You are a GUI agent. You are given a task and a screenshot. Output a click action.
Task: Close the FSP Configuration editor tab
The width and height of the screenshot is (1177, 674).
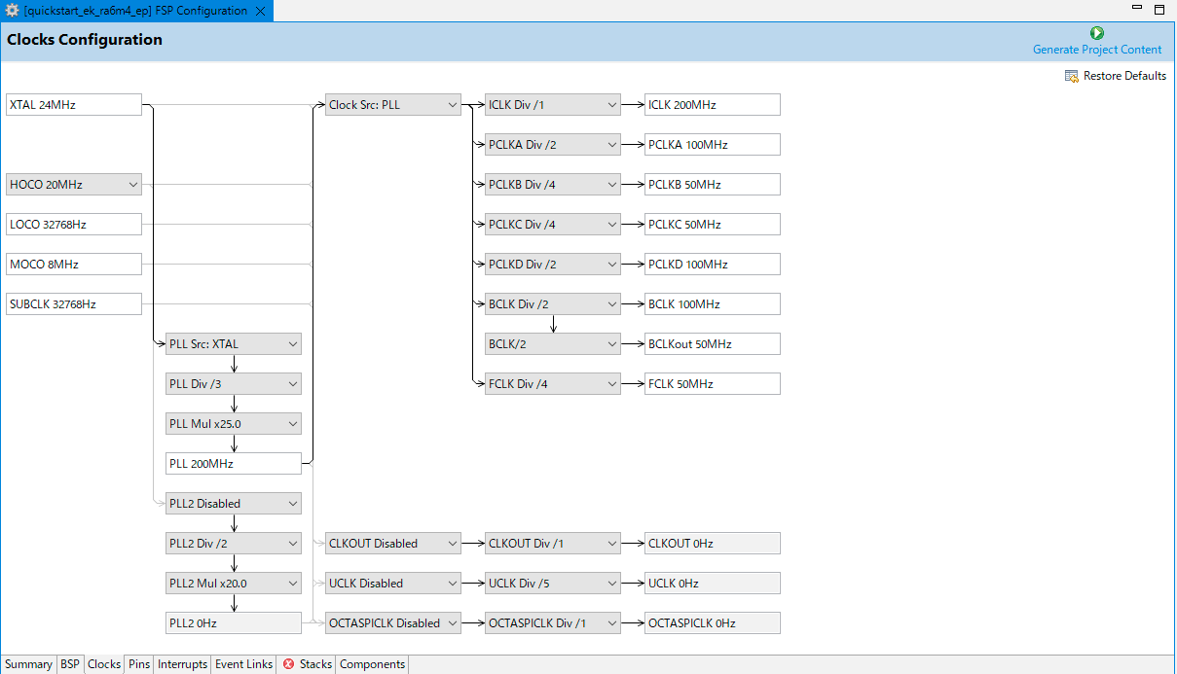(260, 11)
